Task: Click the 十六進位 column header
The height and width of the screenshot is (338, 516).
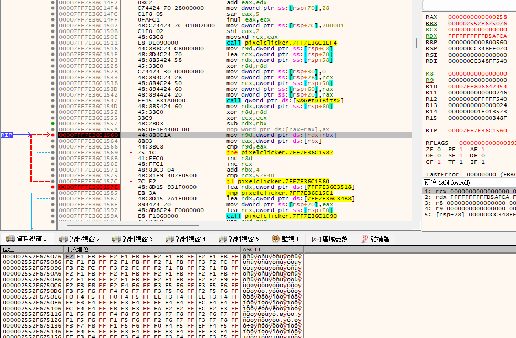Action: pos(152,249)
